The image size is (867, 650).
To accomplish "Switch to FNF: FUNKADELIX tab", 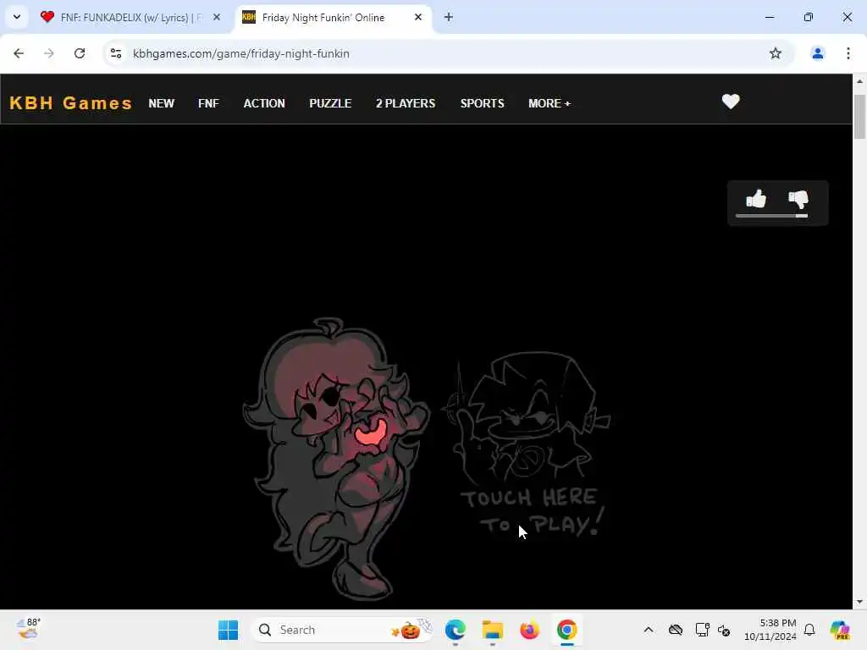I will click(x=130, y=17).
